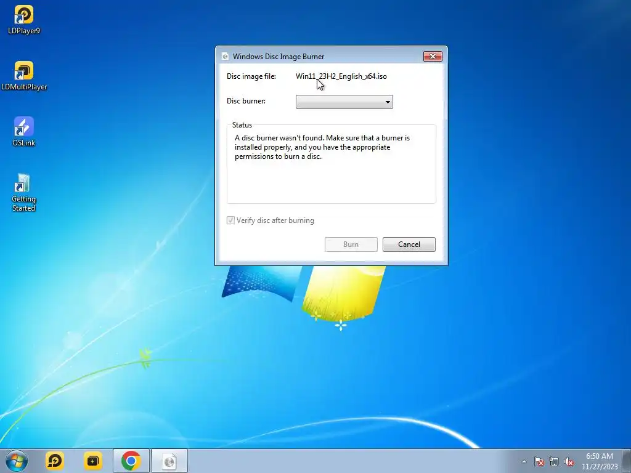Click the Burn button
Viewport: 631px width, 473px height.
(x=351, y=244)
